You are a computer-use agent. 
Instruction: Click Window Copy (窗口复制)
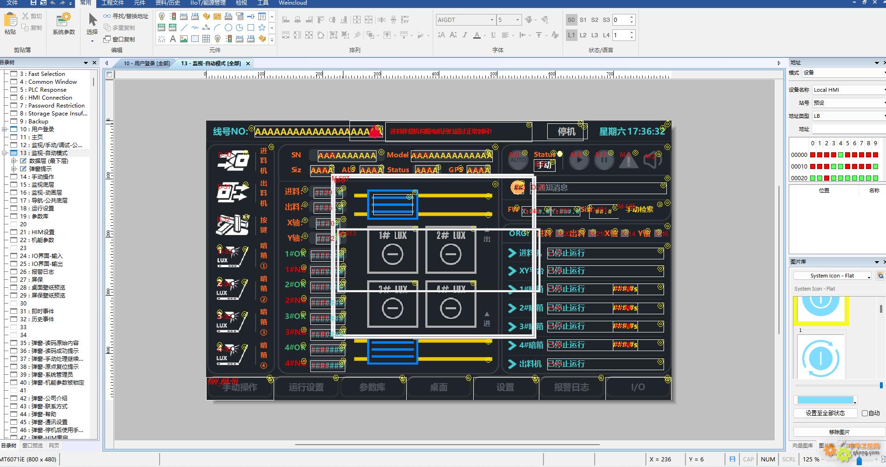pos(120,40)
